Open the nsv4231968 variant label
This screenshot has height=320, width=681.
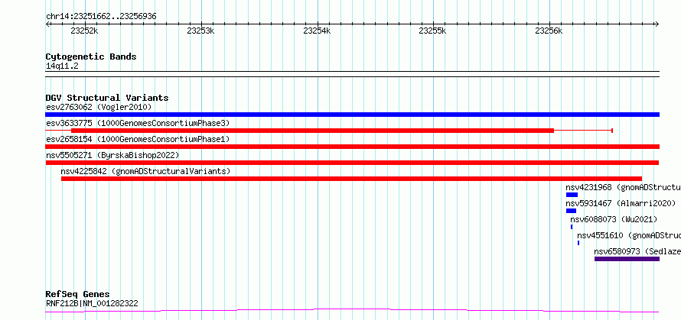(624, 187)
